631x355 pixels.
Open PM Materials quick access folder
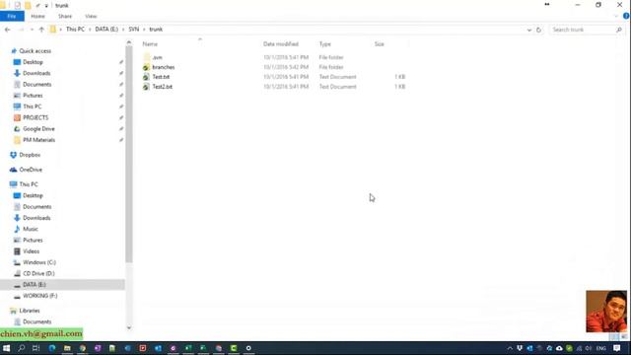[x=38, y=140]
